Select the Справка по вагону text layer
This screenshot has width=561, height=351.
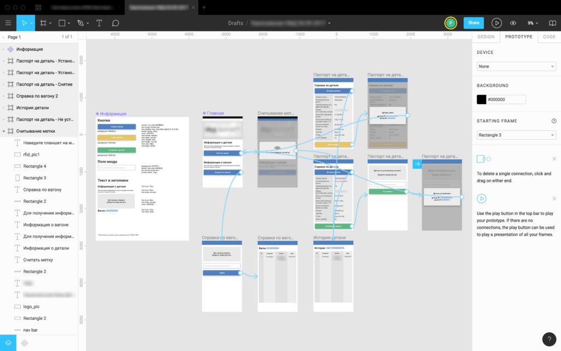(39, 189)
